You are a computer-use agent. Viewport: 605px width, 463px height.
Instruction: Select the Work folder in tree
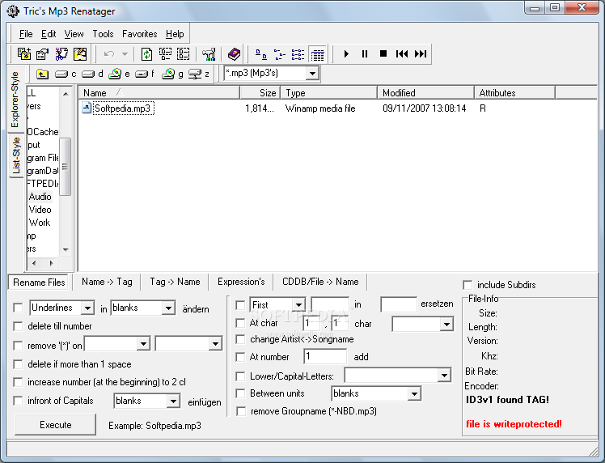tap(40, 223)
